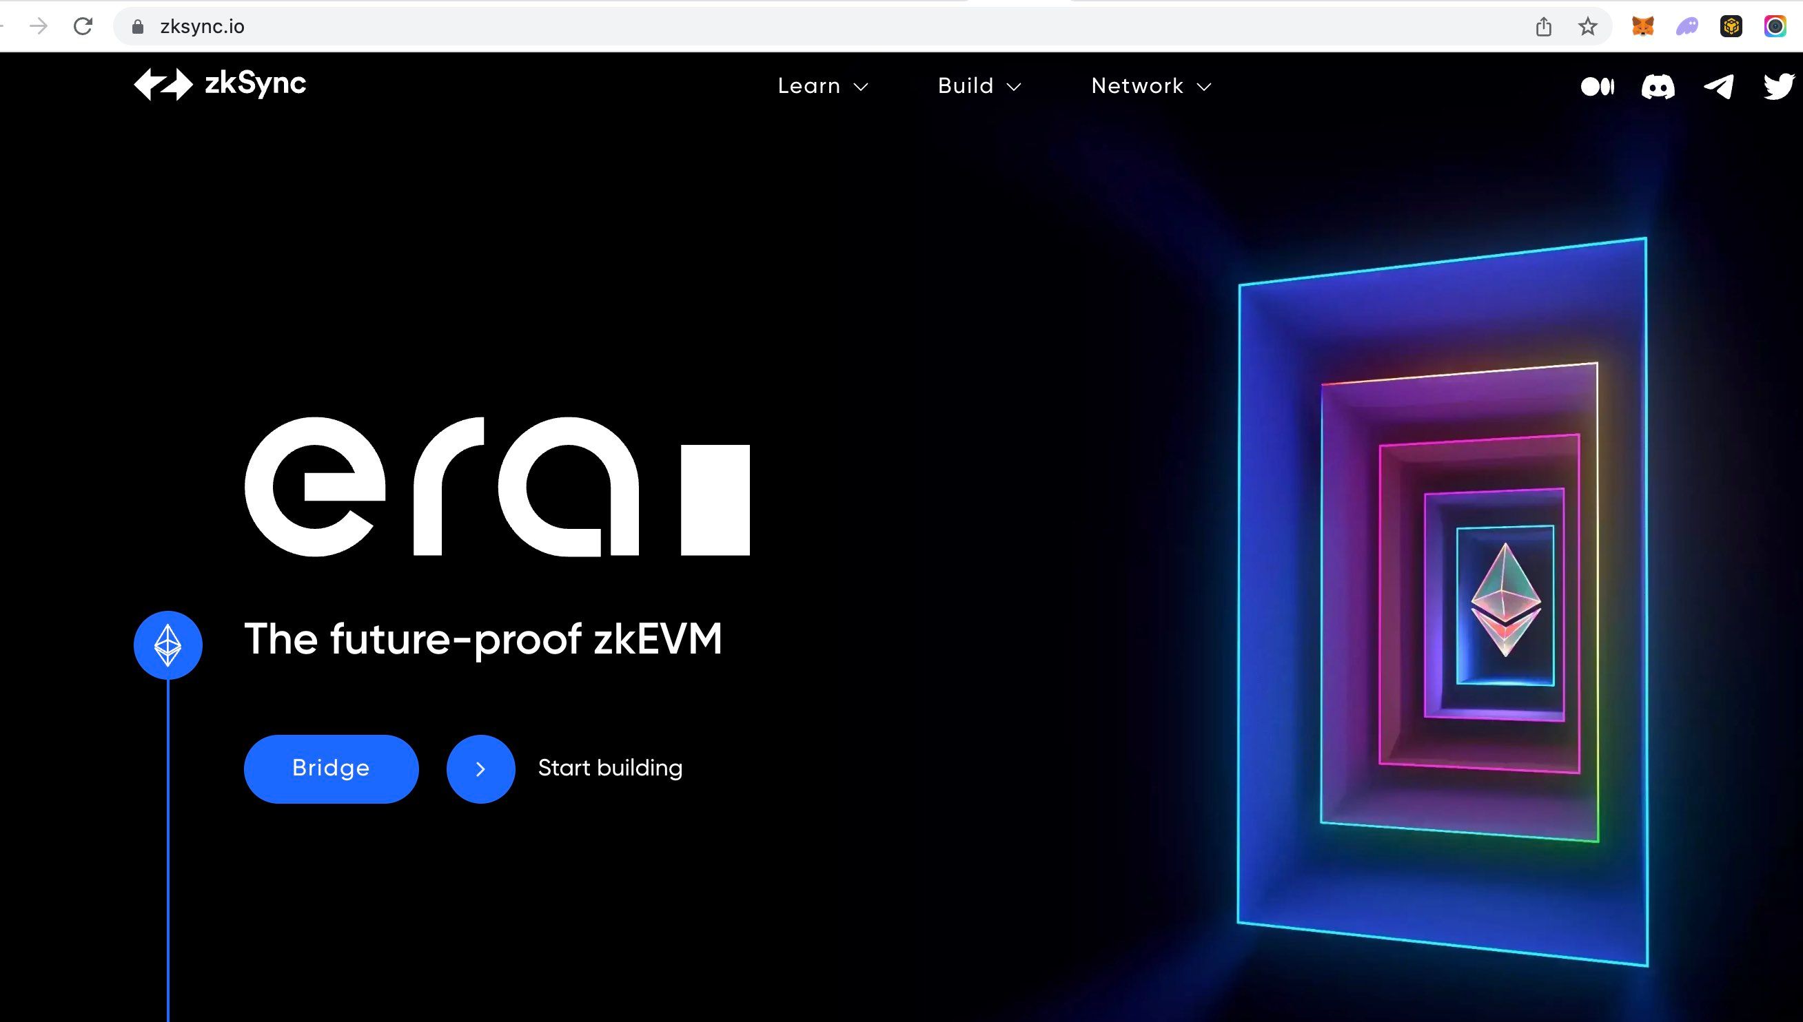This screenshot has height=1022, width=1803.
Task: Open the Medium social icon
Action: [x=1597, y=86]
